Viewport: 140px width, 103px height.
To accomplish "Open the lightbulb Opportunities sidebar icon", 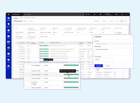I will pyautogui.click(x=8, y=25).
